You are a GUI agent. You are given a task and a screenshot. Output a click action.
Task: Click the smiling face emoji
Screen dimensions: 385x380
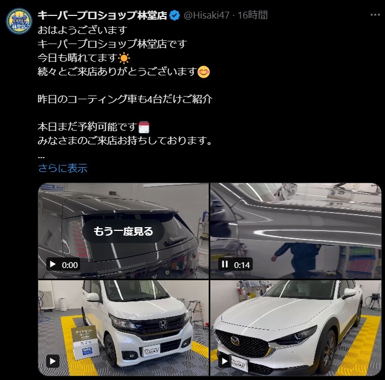204,72
